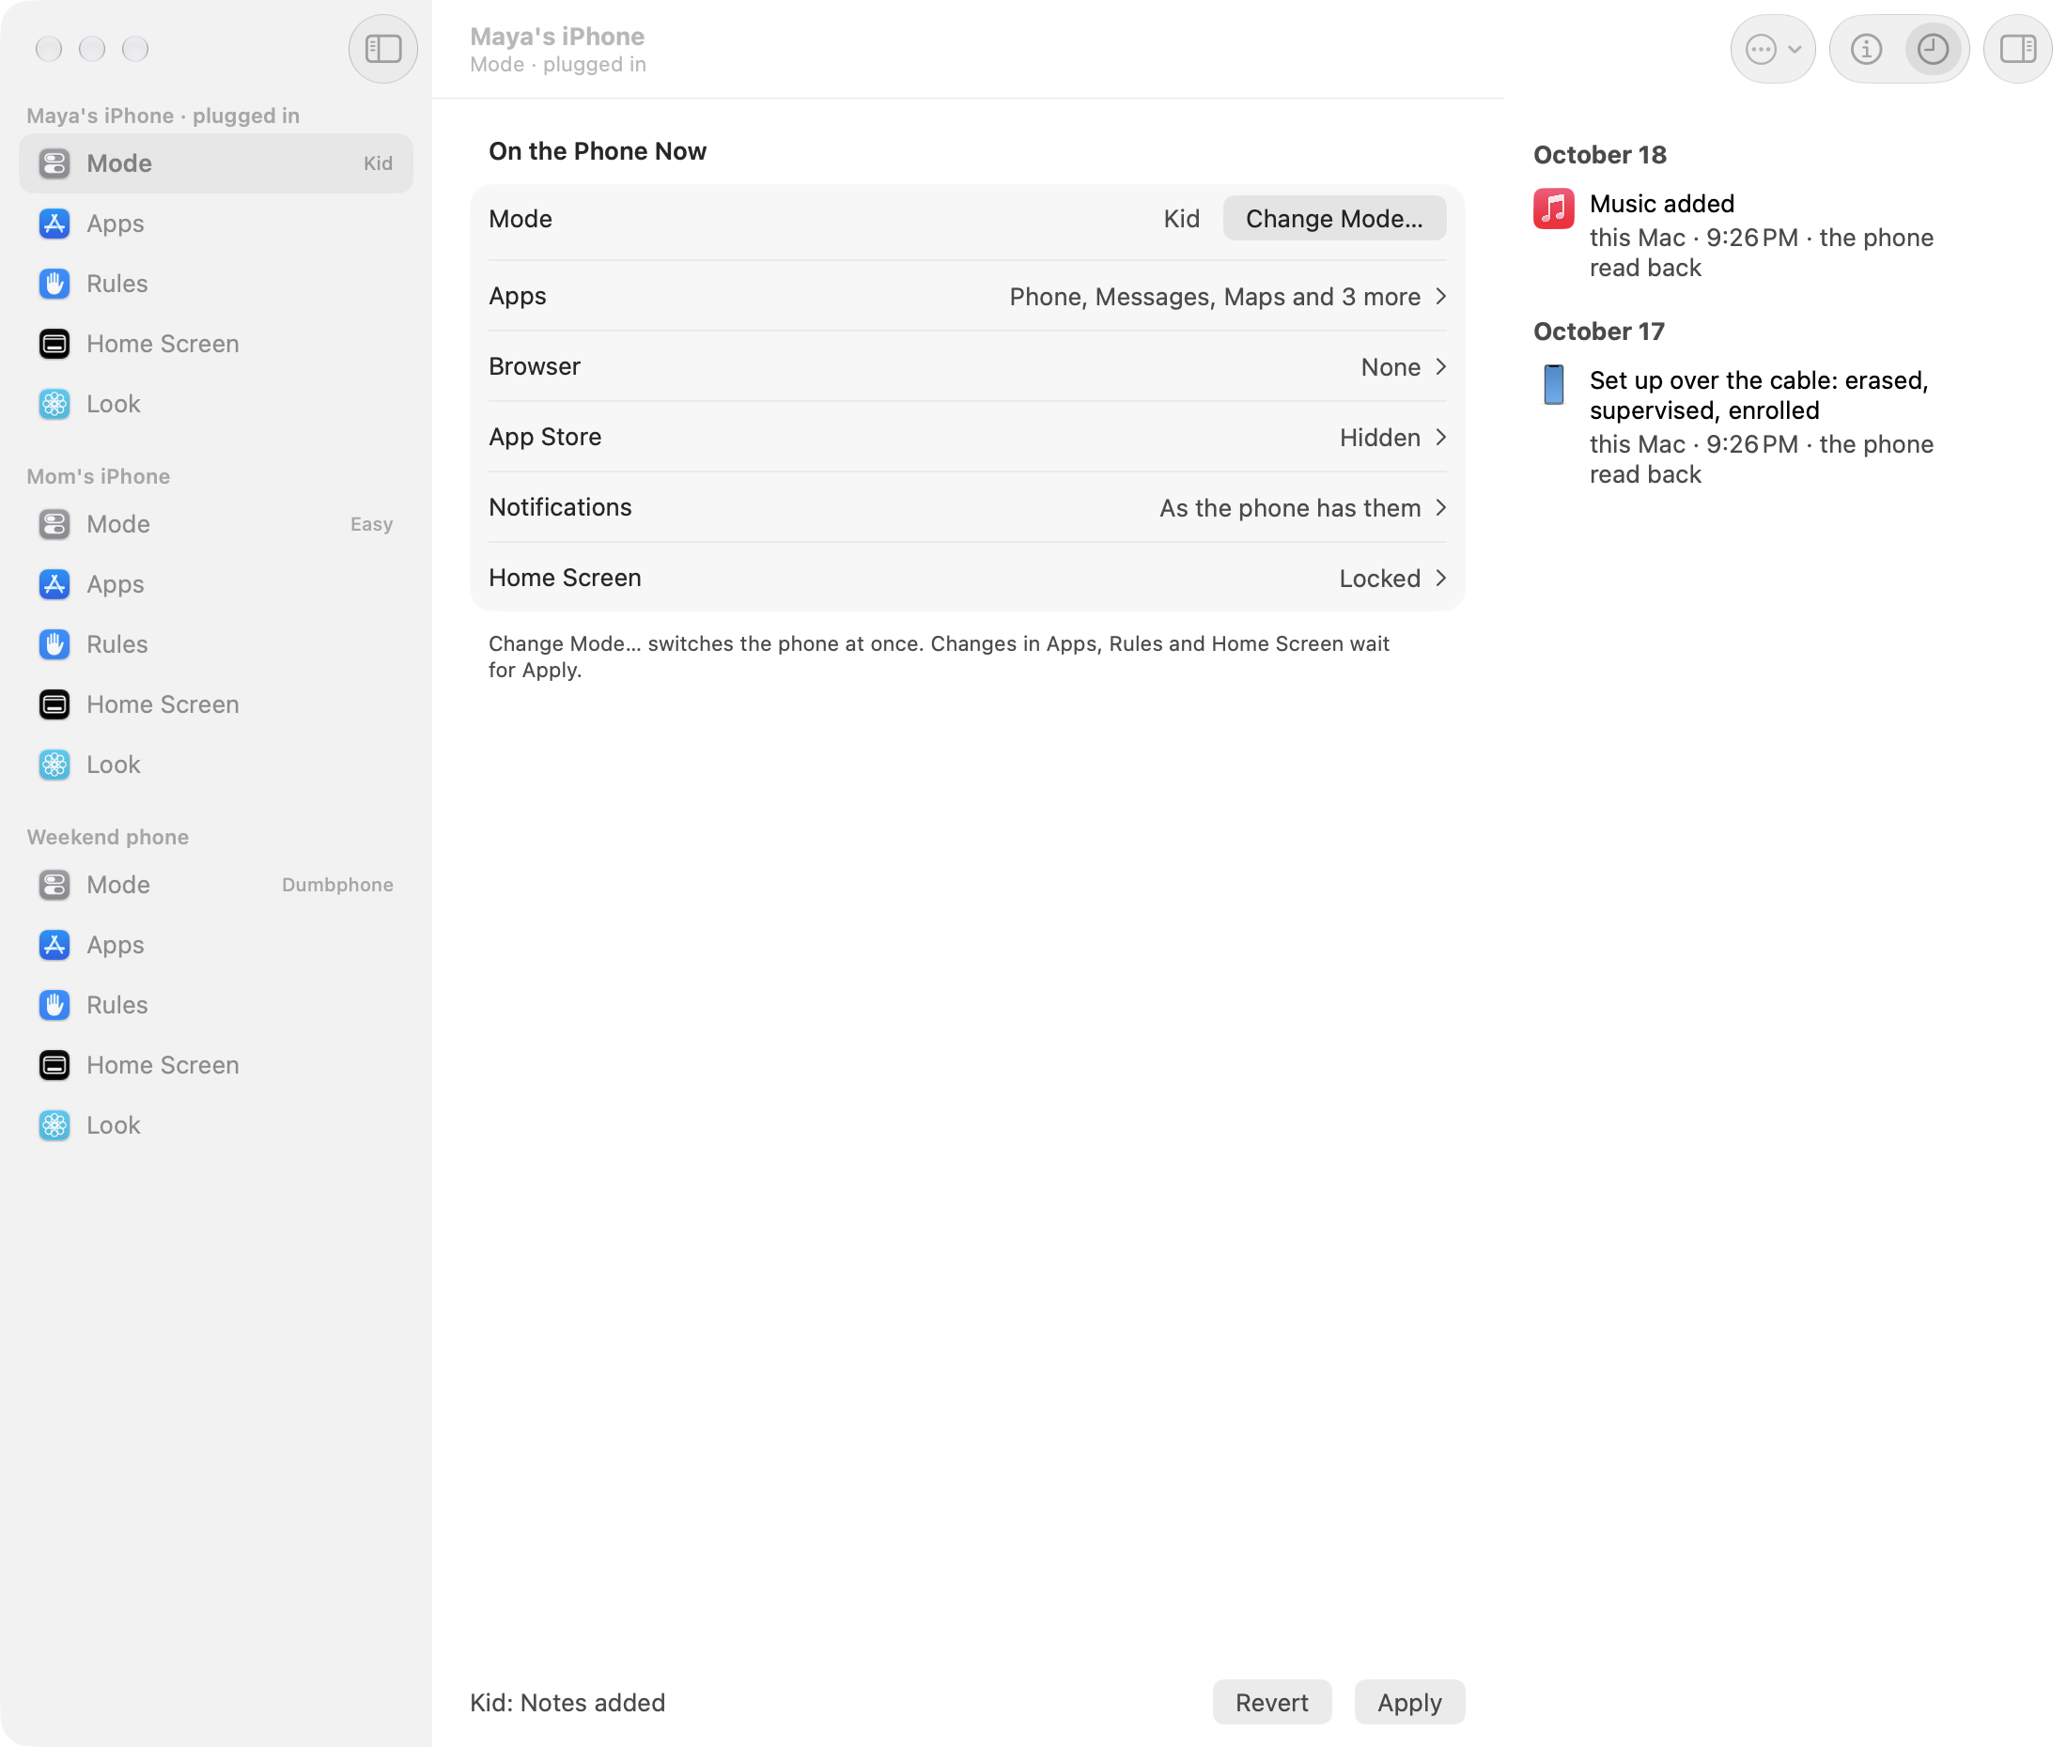
Task: Select Mode under Maya's iPhone
Action: click(x=216, y=163)
